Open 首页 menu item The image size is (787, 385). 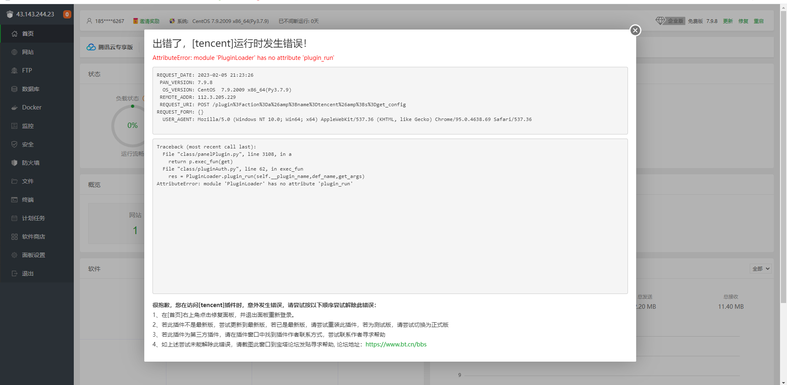tap(37, 34)
